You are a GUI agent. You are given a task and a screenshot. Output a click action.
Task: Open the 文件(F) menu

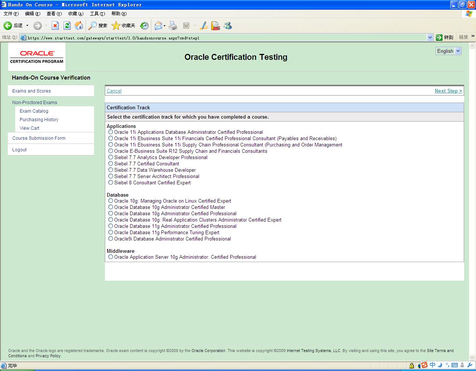click(11, 14)
